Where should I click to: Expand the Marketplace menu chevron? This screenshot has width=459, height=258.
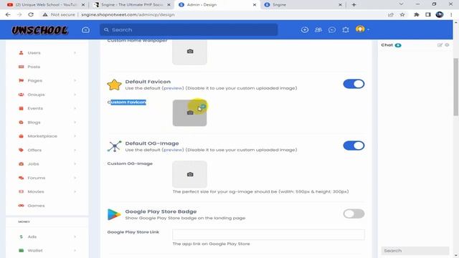pos(75,136)
